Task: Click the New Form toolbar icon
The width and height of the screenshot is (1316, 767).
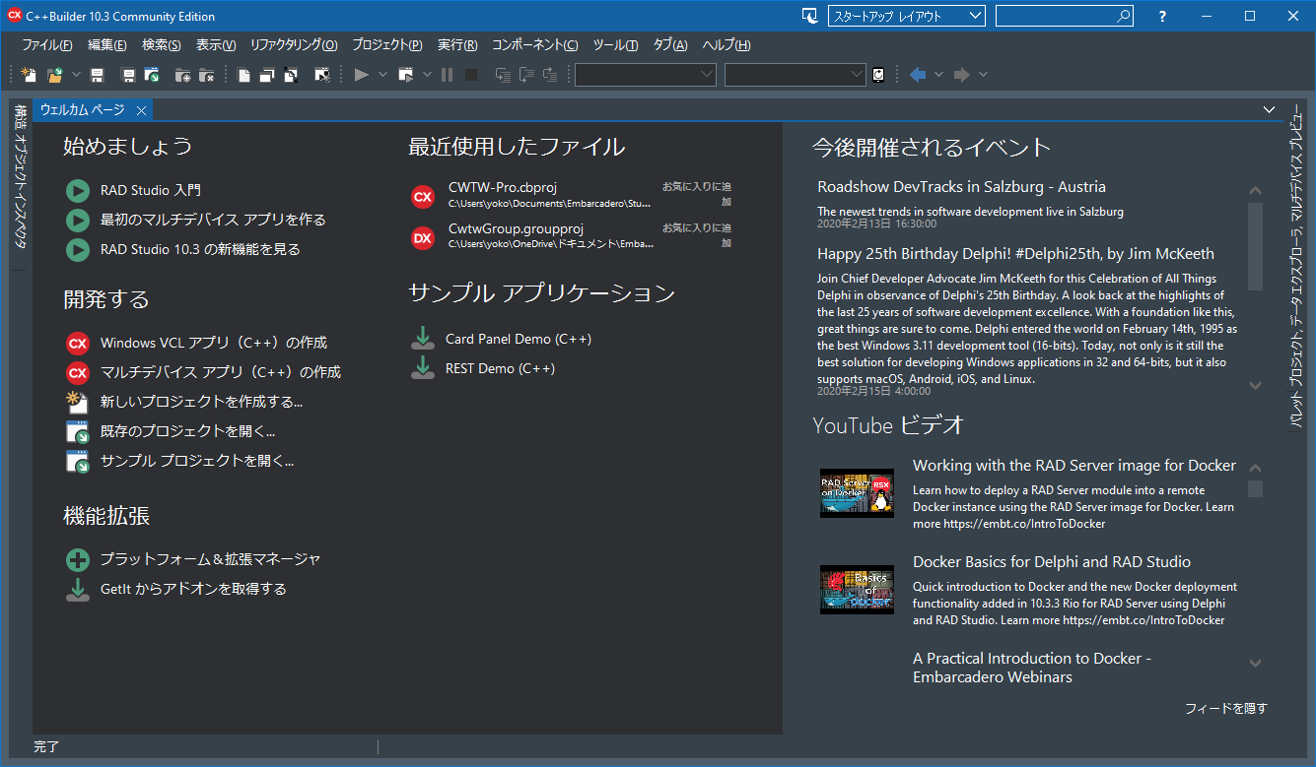Action: (321, 75)
